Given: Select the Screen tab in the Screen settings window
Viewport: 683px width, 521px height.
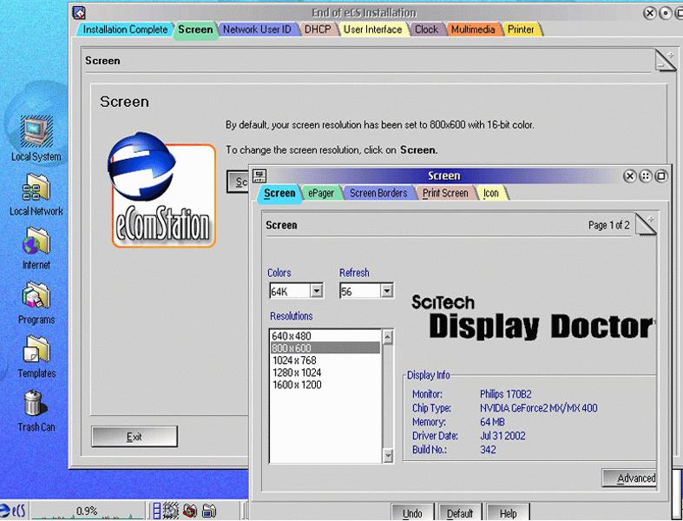Looking at the screenshot, I should click(279, 194).
